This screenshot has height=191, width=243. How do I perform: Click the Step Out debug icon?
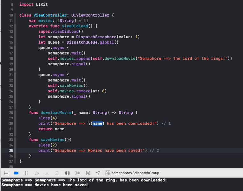point(57,173)
